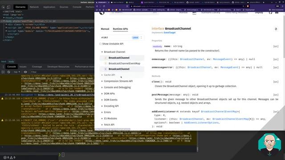Viewport: 285px width, 160px height.
Task: View source link for close() method
Action: click(x=276, y=82)
